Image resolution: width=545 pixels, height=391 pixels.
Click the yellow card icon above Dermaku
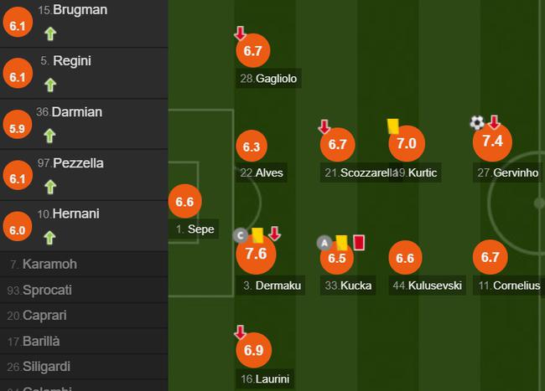[x=257, y=236]
